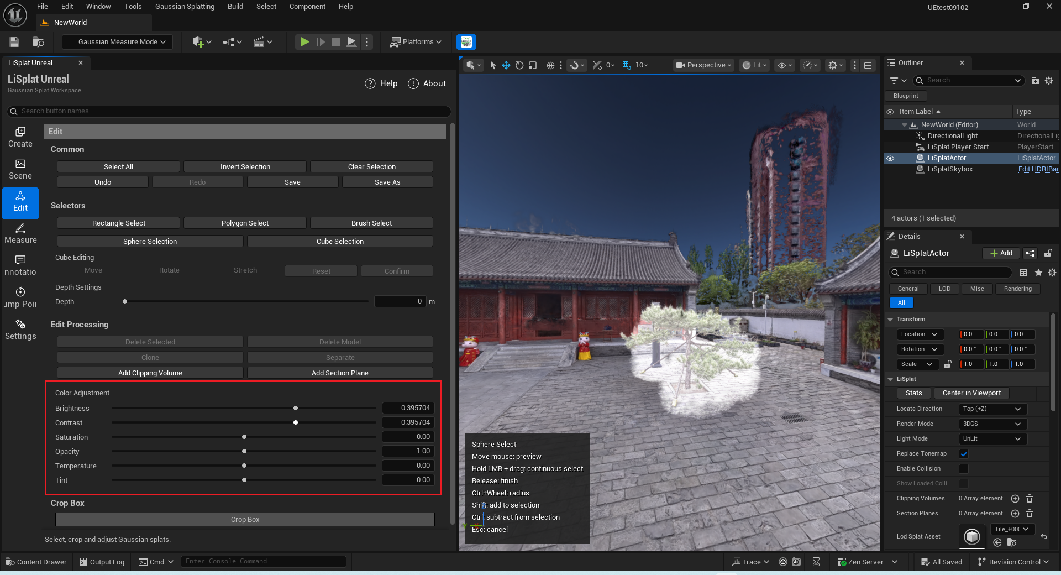The width and height of the screenshot is (1061, 575).
Task: Empty the Section Planes array with trash
Action: click(1030, 514)
